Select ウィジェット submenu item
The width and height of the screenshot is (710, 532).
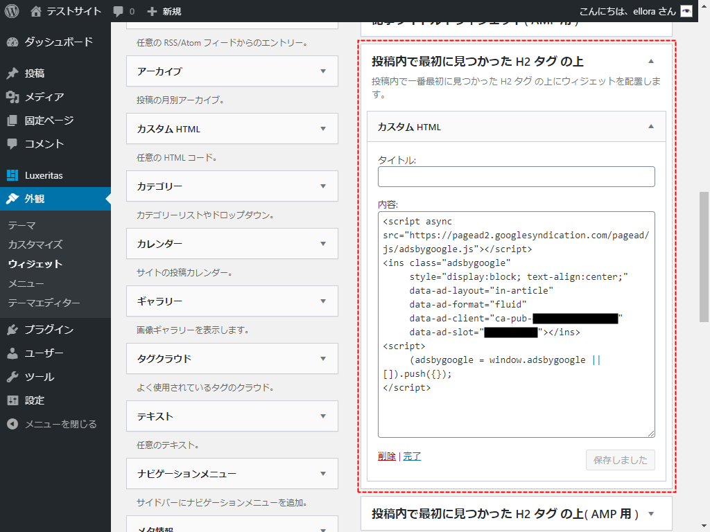(x=35, y=264)
